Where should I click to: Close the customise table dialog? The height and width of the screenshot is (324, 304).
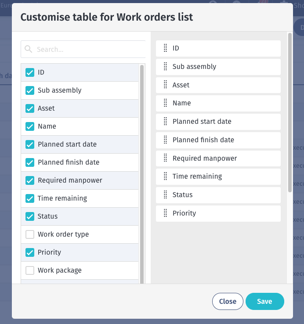click(x=228, y=301)
